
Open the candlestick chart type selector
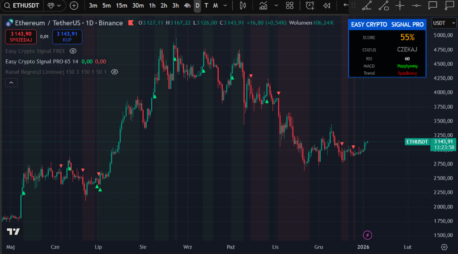pos(243,5)
